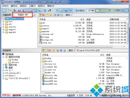Screen dimensions: 130x98
Task: Click the toolbar icon left of Info
Action: (x=56, y=10)
